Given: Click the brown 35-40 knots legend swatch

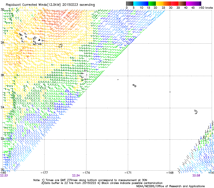Looking at the screenshot, I should tap(182, 3).
